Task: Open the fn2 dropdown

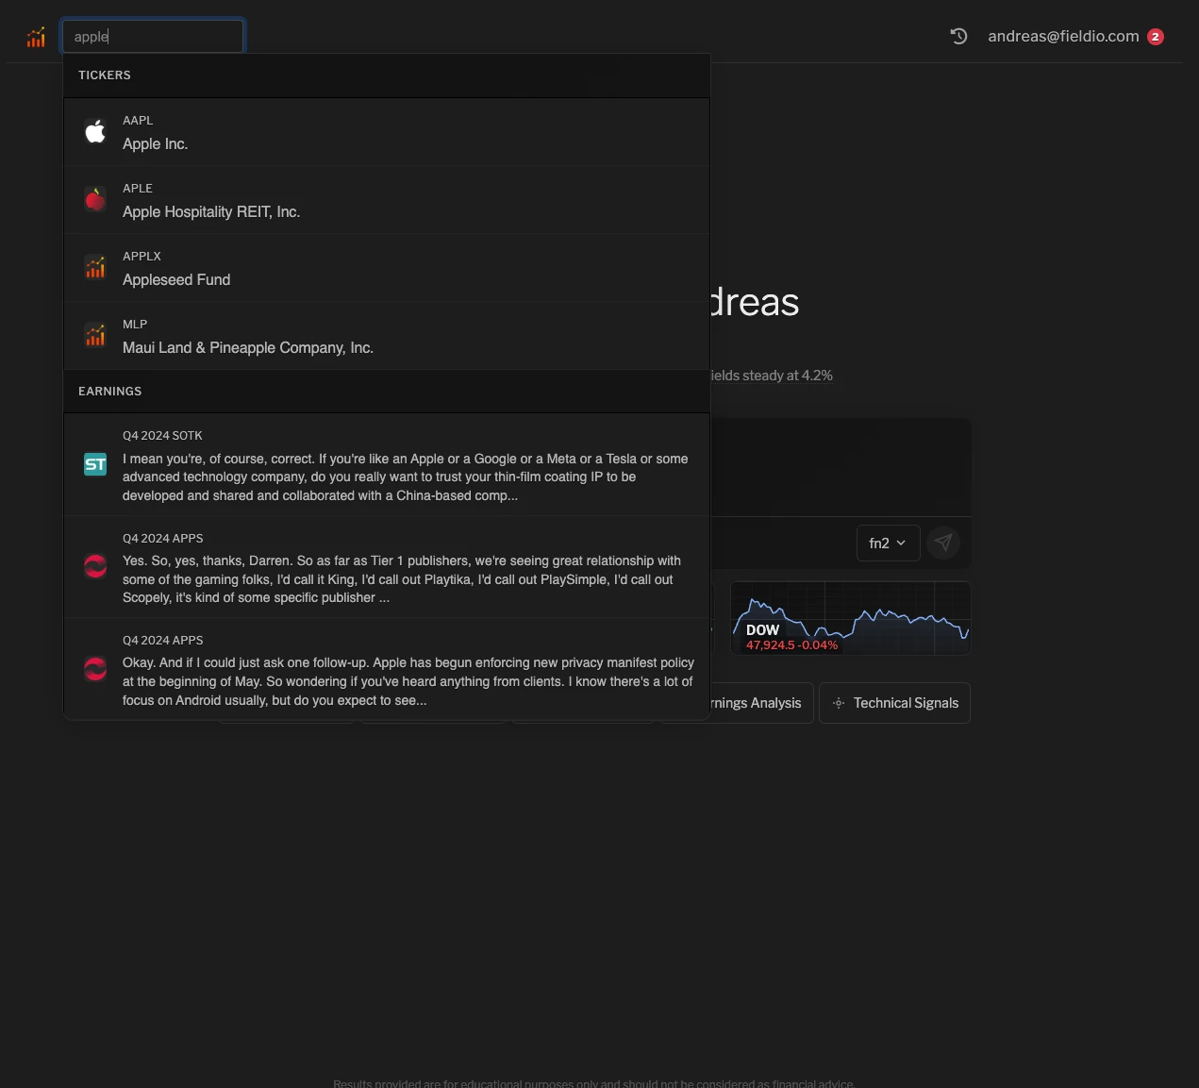Action: click(887, 543)
